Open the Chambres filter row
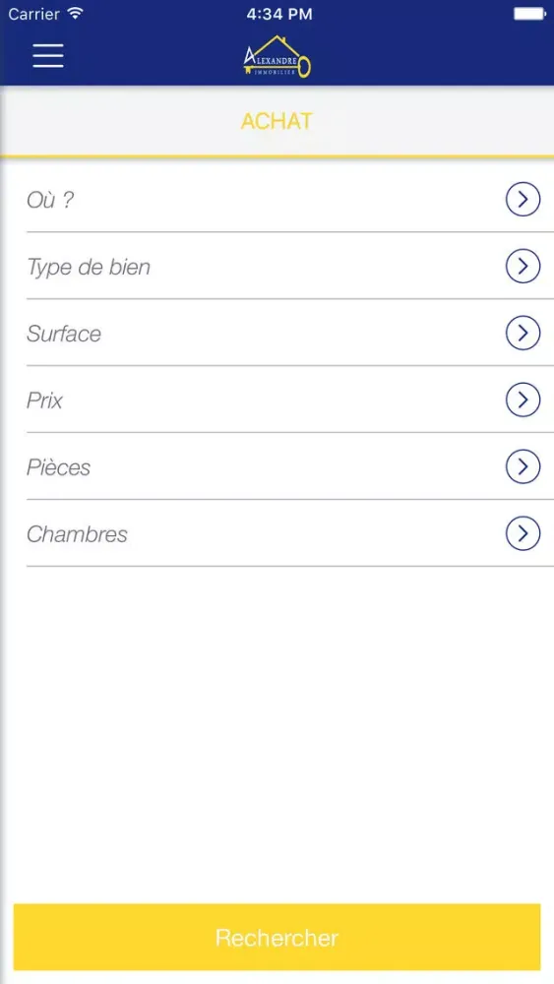Image resolution: width=554 pixels, height=984 pixels. click(x=290, y=533)
